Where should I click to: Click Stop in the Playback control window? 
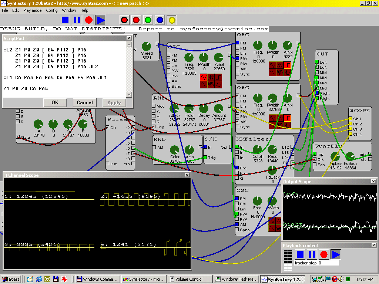[x=300, y=254]
